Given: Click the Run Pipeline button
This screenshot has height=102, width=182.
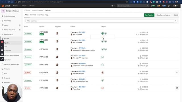Looking at the screenshot, I should tap(149, 15).
